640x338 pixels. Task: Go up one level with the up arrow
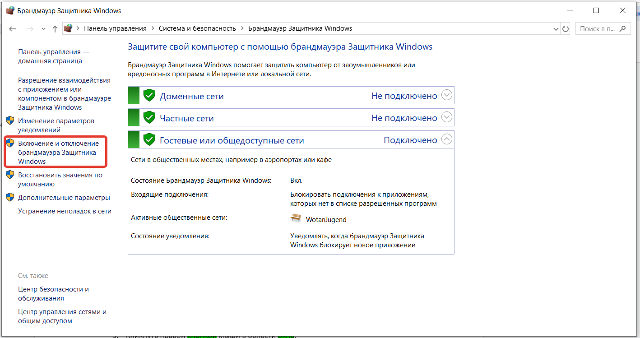(55, 28)
